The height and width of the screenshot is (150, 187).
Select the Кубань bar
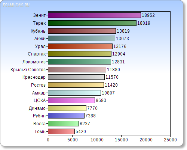pos(82,31)
